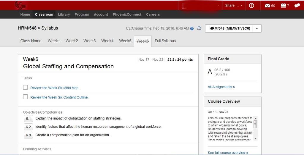The width and height of the screenshot is (304, 155).
Task: Click the Course Overview scroll up arrow
Action: [255, 118]
